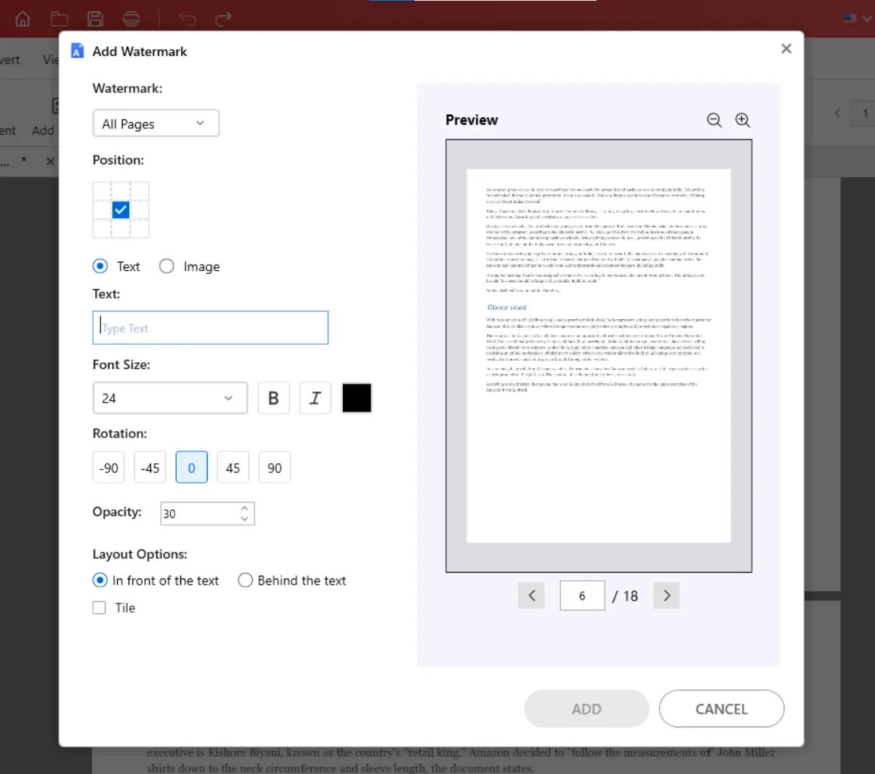This screenshot has width=875, height=774.
Task: Redo the last action
Action: pyautogui.click(x=223, y=18)
